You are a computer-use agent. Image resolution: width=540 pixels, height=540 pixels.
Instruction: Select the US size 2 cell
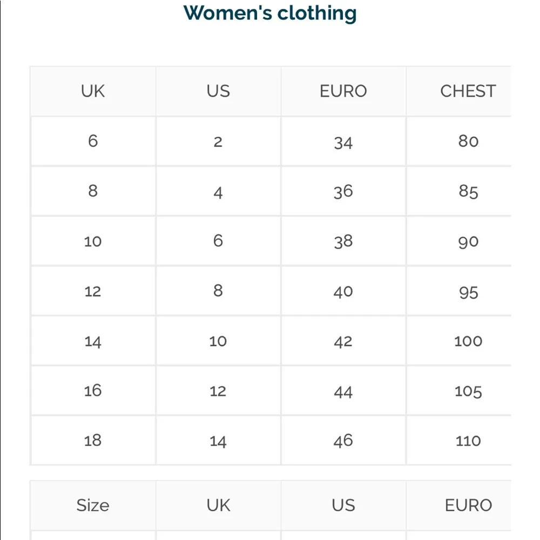[218, 142]
